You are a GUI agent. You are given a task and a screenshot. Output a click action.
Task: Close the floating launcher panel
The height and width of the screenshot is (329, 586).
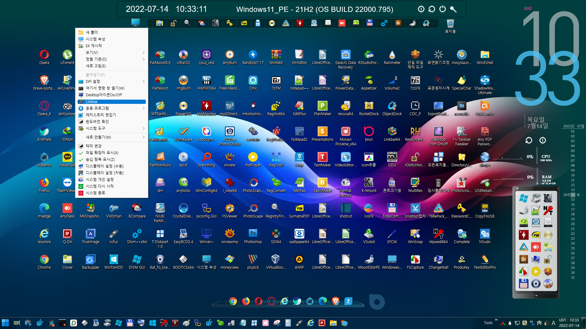pos(517,189)
